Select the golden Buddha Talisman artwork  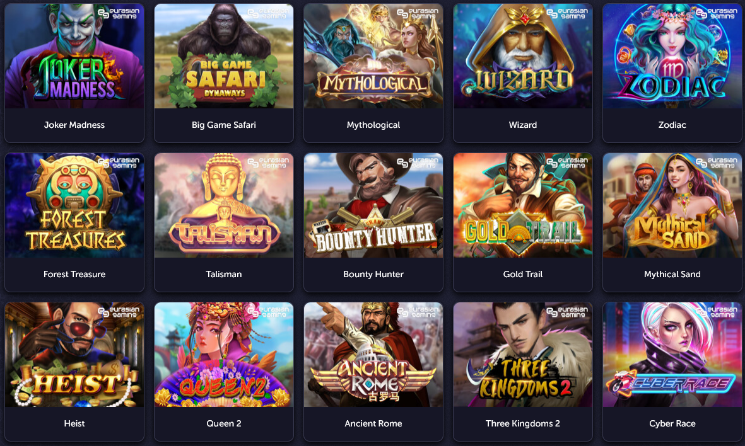[x=224, y=205]
